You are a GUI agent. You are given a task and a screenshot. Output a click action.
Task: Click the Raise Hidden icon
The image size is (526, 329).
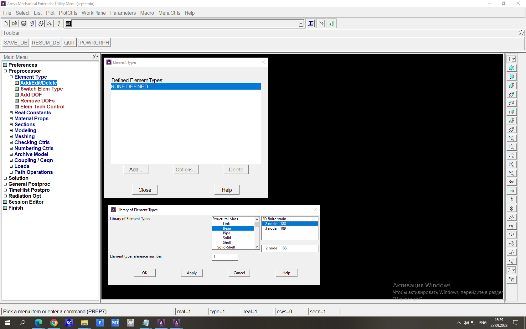(311, 23)
